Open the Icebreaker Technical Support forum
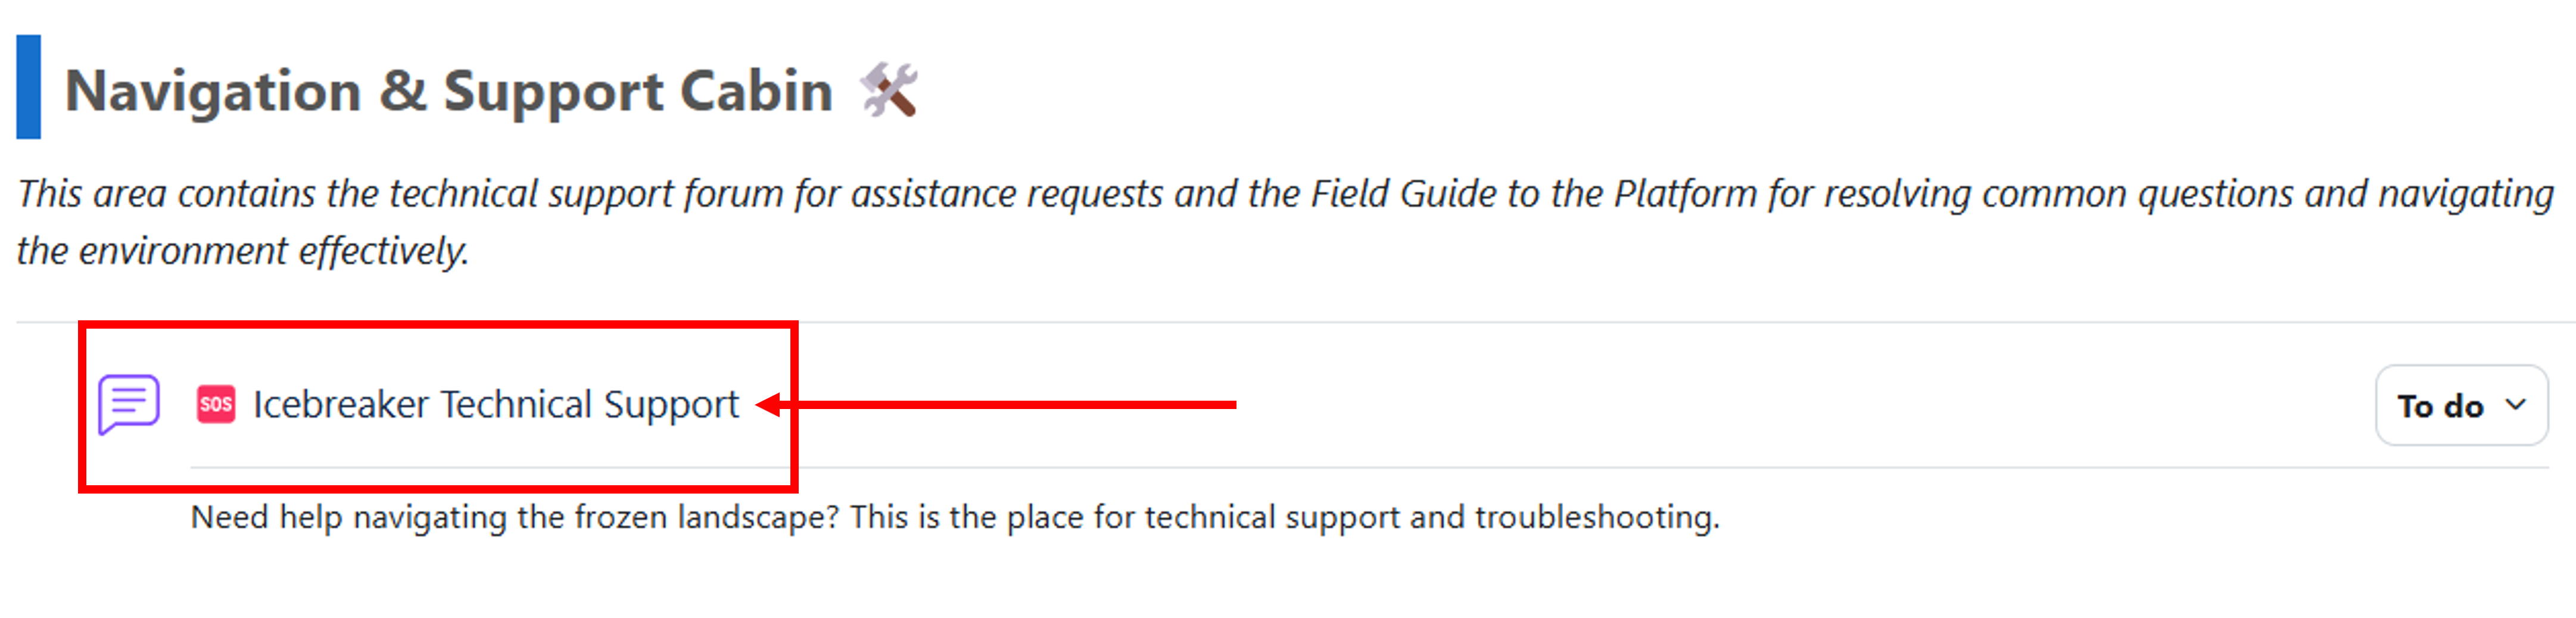The height and width of the screenshot is (618, 2576). [495, 404]
